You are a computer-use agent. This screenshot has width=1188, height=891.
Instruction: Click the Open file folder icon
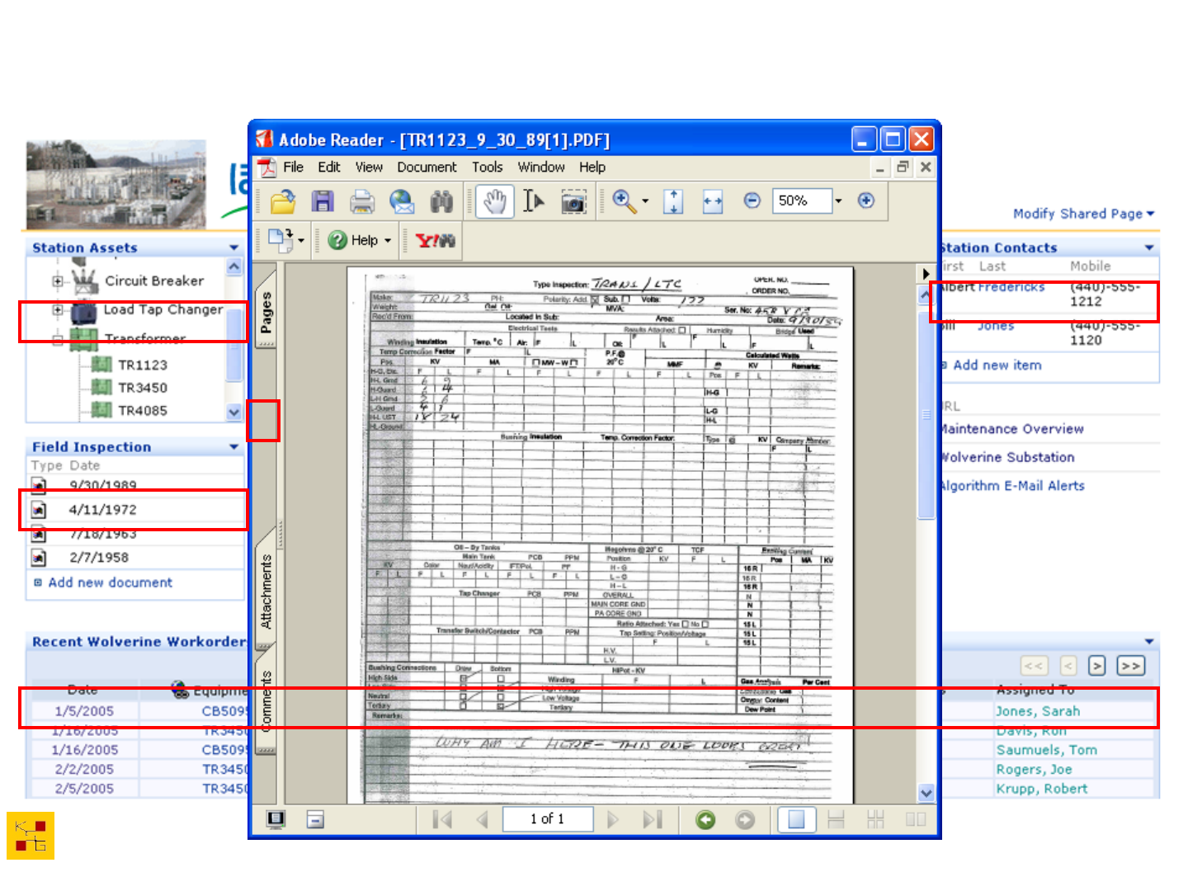(x=282, y=201)
